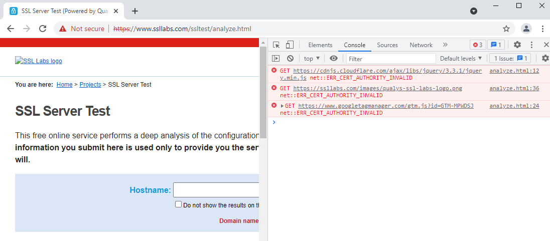Open the 1 Issue button
Viewport: 550px width, 241px height.
click(510, 59)
